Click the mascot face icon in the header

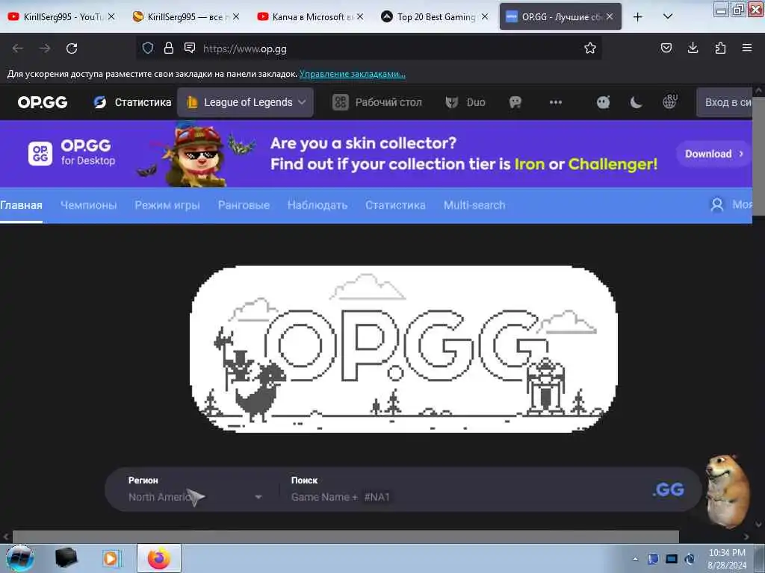(x=604, y=102)
